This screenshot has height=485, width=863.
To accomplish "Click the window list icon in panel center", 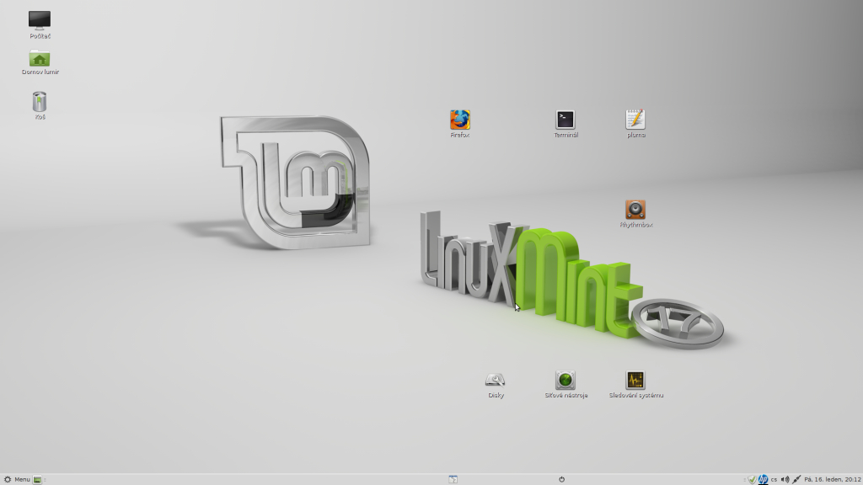I will (x=453, y=479).
